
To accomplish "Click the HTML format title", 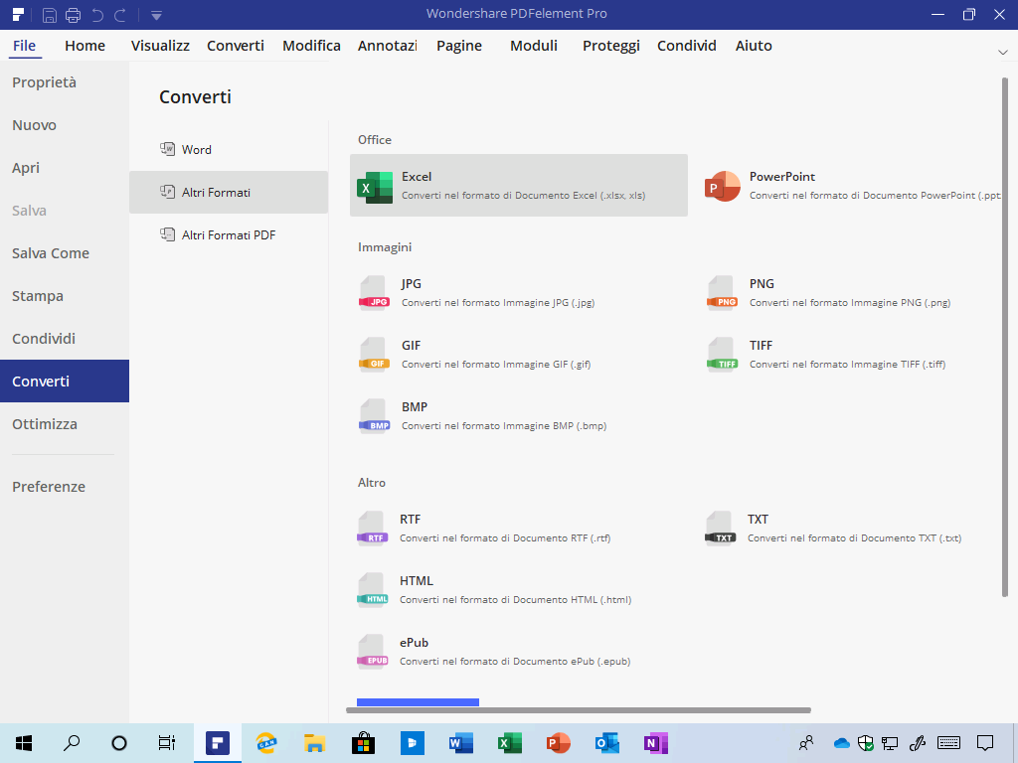I will pyautogui.click(x=417, y=580).
